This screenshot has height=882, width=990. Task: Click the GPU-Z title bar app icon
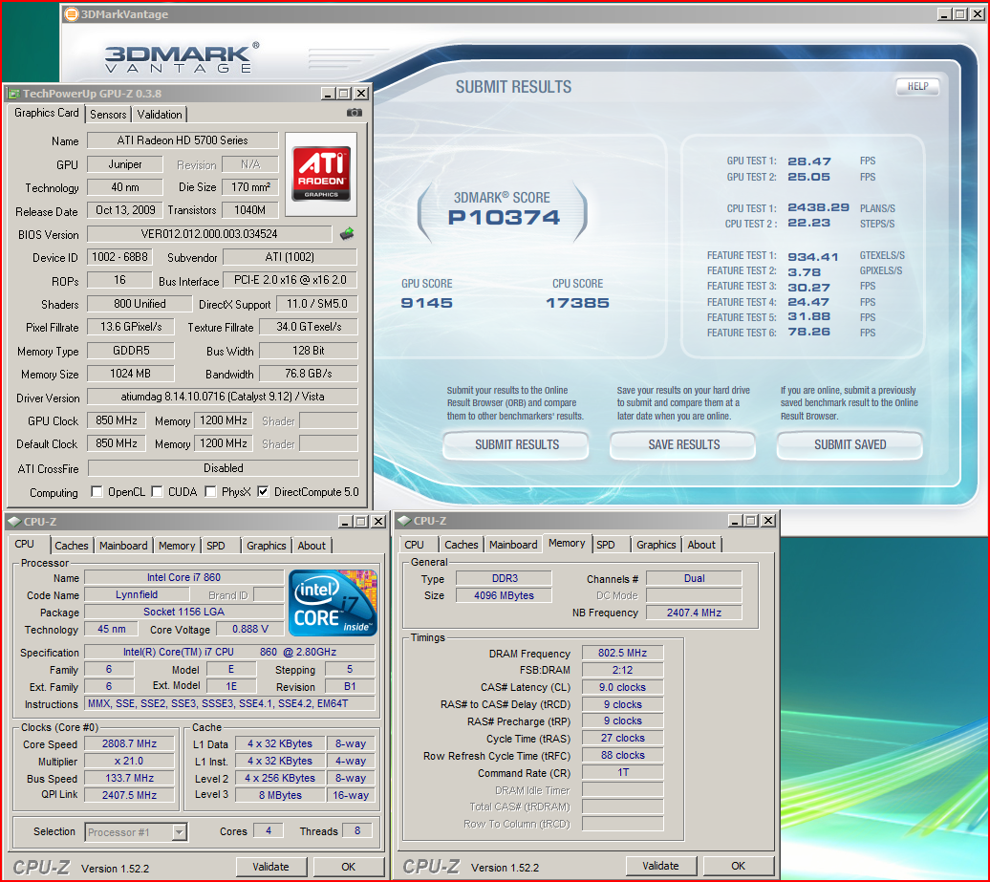pos(13,94)
